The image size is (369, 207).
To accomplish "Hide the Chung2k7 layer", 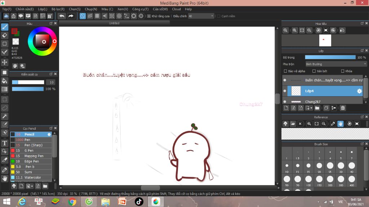I will [285, 102].
